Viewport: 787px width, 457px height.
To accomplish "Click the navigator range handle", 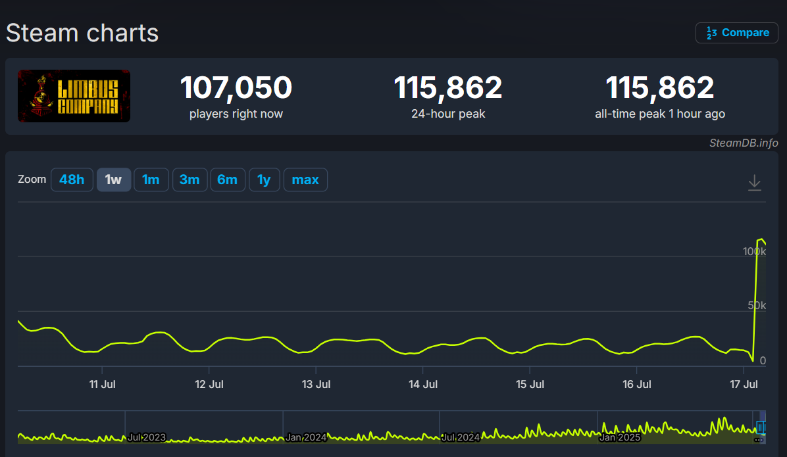I will (761, 427).
